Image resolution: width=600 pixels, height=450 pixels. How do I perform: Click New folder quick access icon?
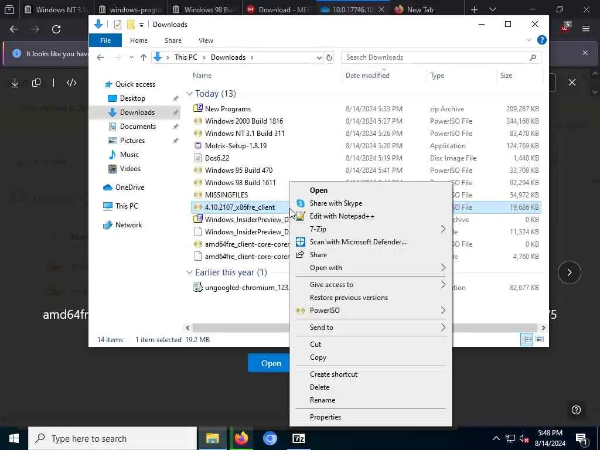[x=131, y=25]
